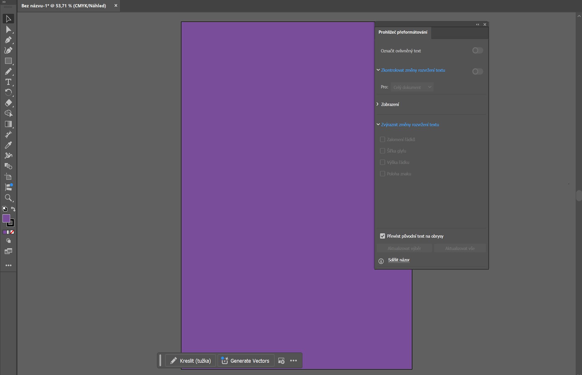Viewport: 582px width, 375px height.
Task: Expand the Zobrazení section
Action: [x=390, y=104]
